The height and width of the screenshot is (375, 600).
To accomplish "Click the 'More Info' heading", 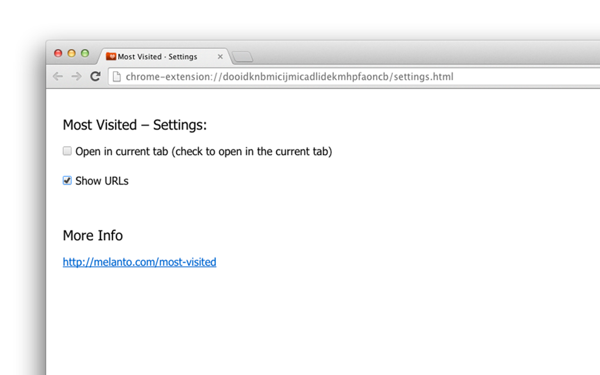I will pos(93,235).
